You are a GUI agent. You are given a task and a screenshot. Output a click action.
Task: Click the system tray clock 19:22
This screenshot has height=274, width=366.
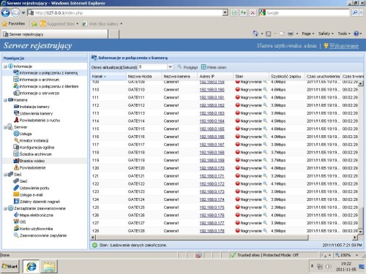[x=346, y=264]
